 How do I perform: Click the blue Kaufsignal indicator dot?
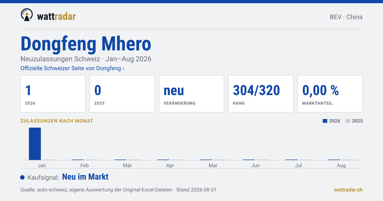[x=22, y=177]
